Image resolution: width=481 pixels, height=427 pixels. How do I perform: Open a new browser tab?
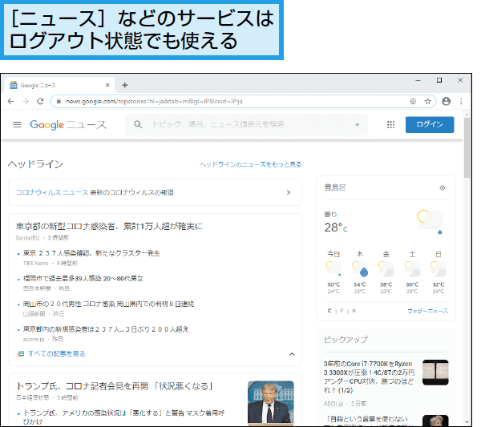tap(125, 85)
